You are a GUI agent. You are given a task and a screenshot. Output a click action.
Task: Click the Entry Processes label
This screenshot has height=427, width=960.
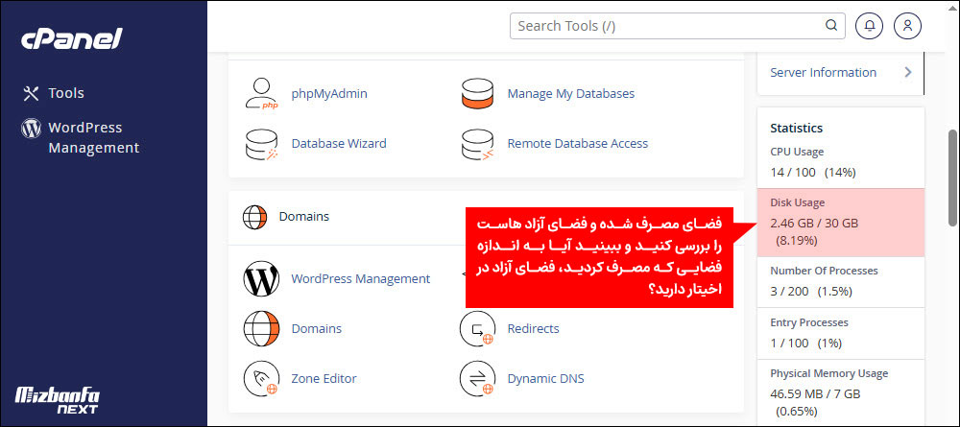809,322
